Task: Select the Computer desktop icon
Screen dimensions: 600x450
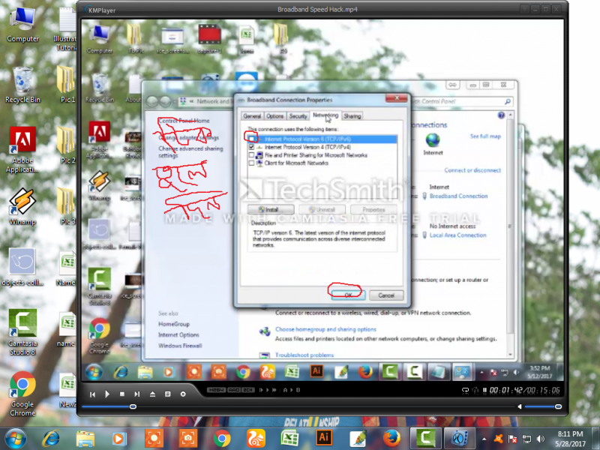Action: (22, 25)
